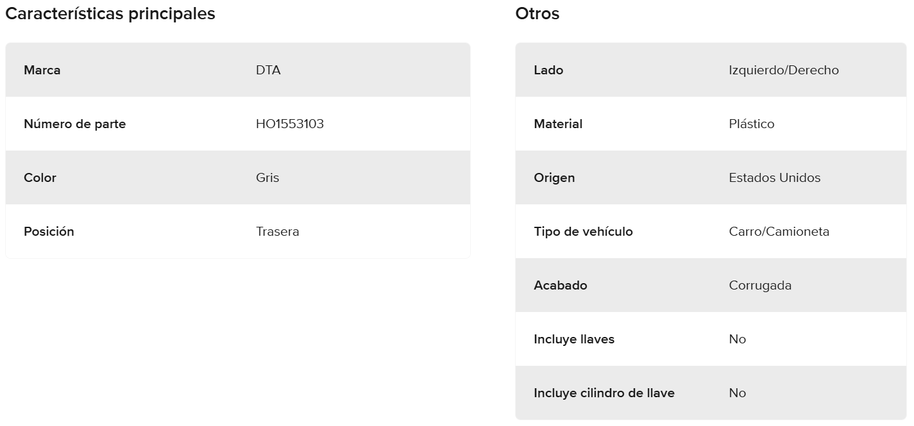Select the "Marca" row label
Viewport: 914px width, 426px height.
click(42, 70)
